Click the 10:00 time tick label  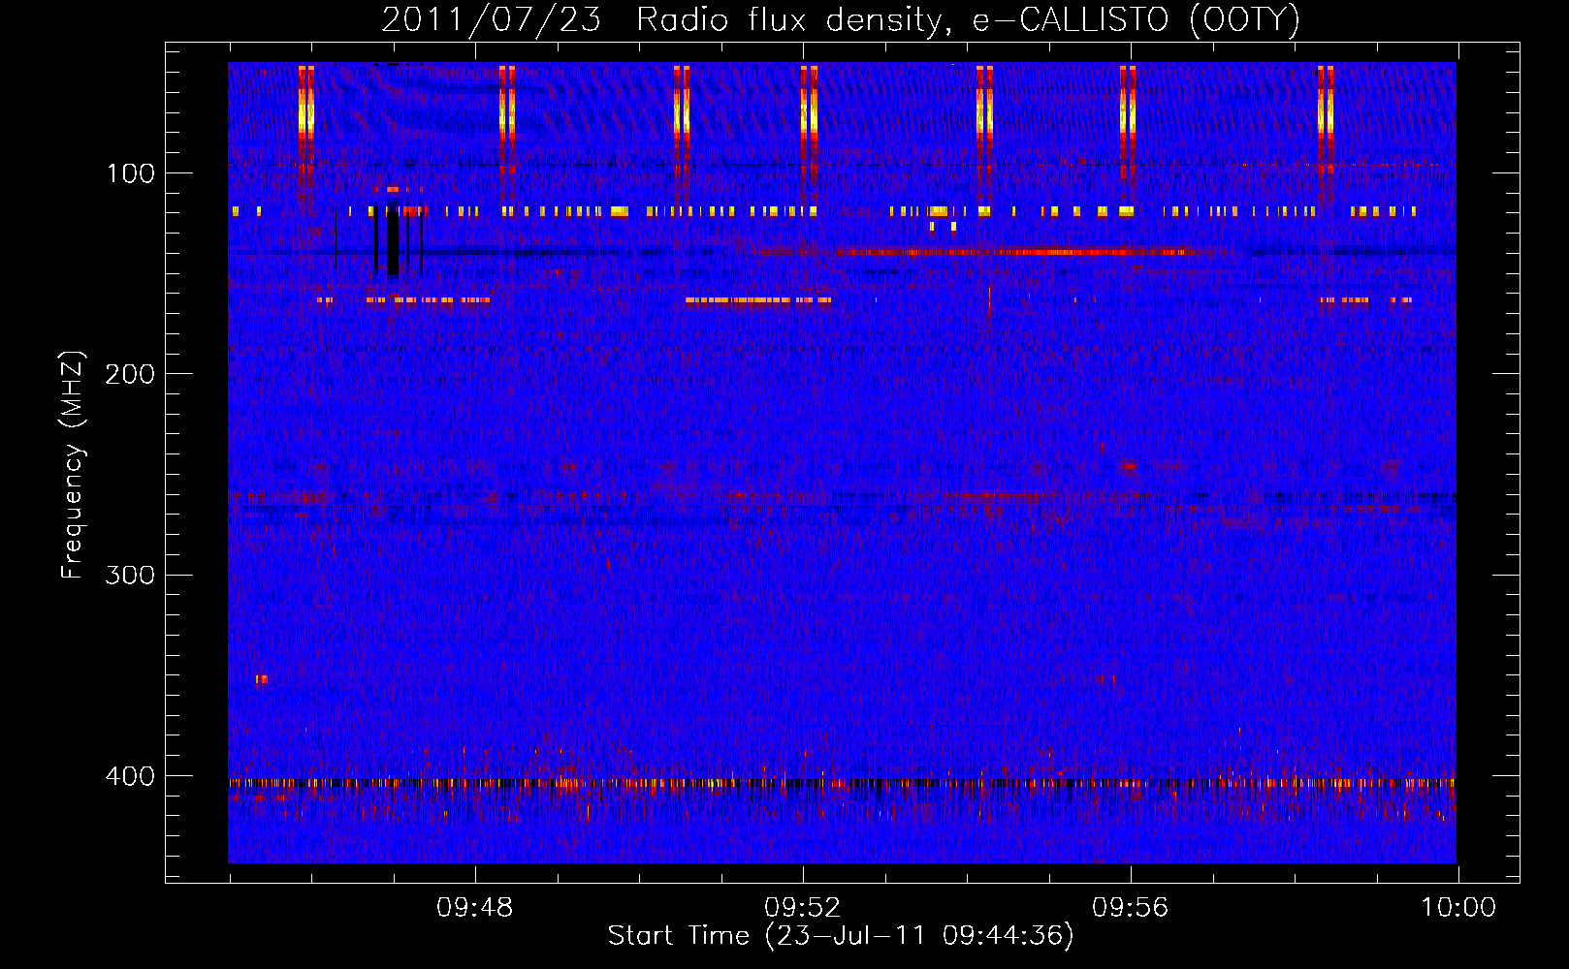point(1458,908)
